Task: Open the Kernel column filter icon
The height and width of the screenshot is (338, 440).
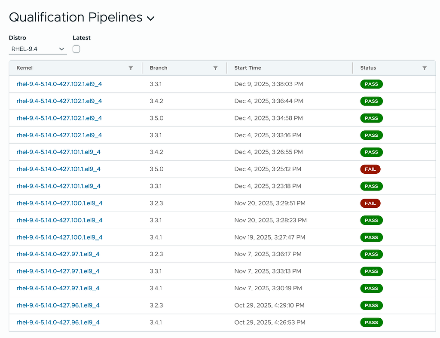Action: point(131,68)
